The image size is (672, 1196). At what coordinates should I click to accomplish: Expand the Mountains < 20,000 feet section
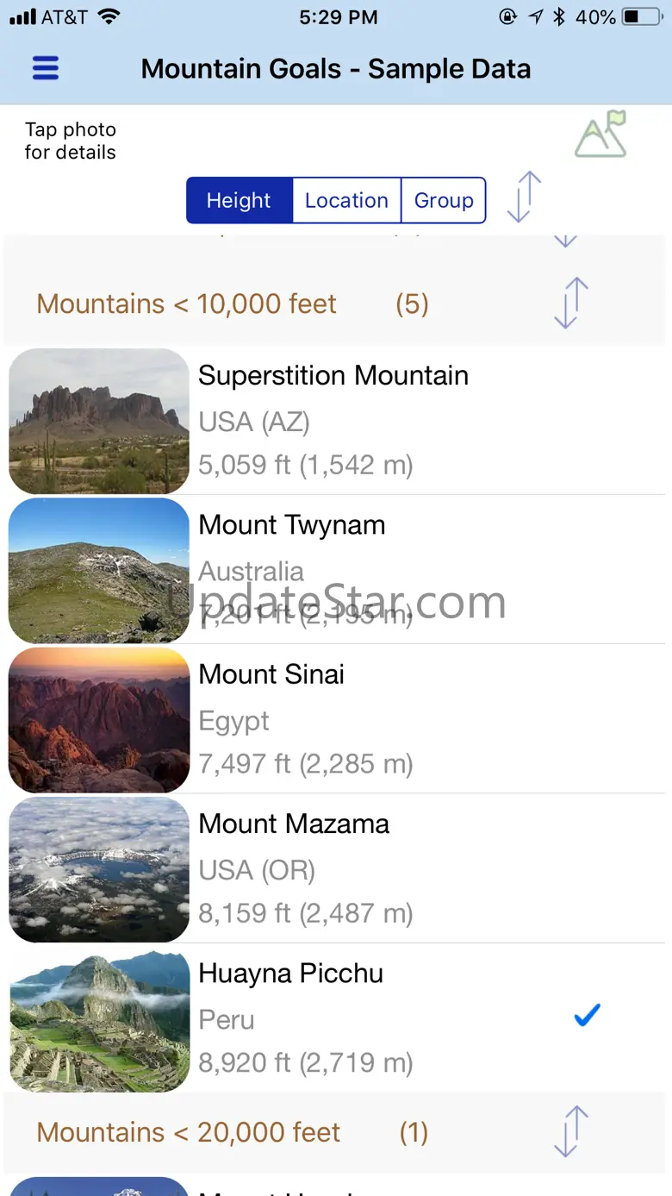click(x=570, y=1131)
